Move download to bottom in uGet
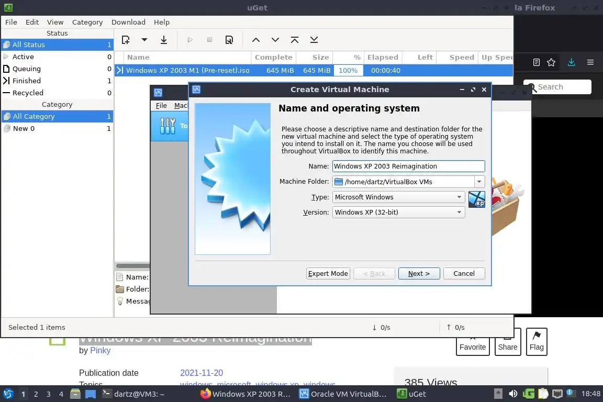Image resolution: width=603 pixels, height=402 pixels. click(x=314, y=40)
